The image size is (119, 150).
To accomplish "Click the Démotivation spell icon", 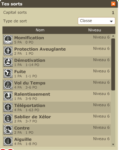I will coord(8,62).
